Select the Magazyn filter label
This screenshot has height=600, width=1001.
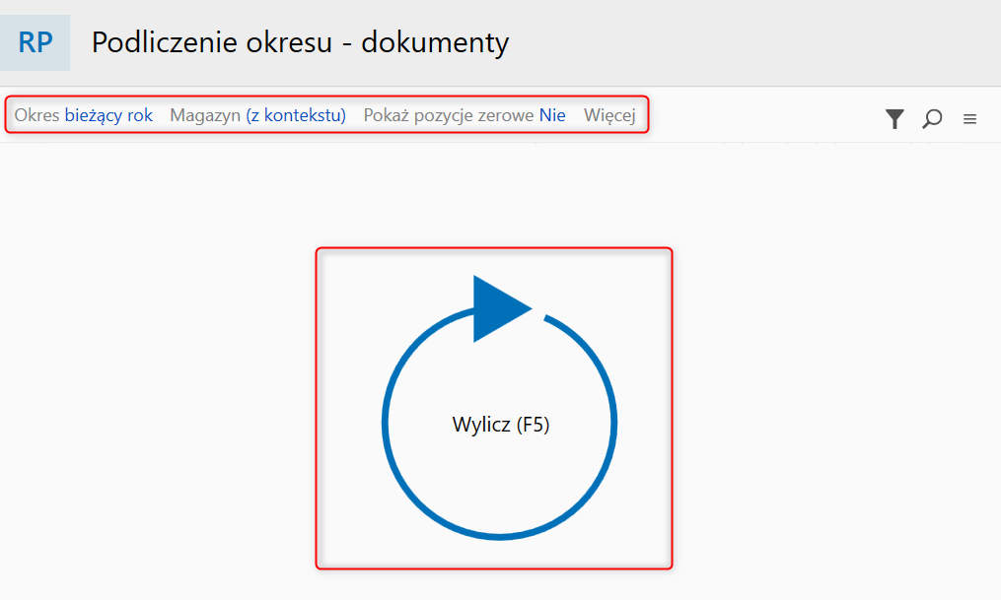point(205,115)
